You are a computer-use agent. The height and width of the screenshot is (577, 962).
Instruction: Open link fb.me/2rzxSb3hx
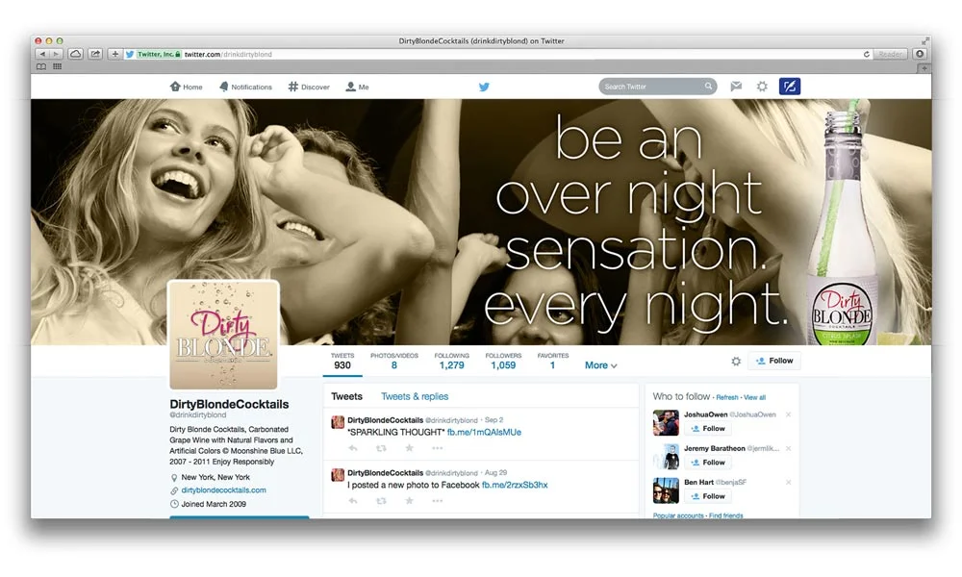click(515, 485)
